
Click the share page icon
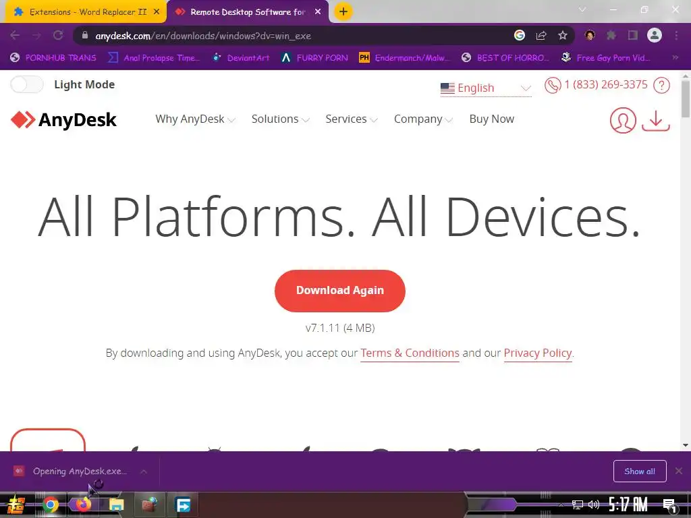tap(541, 35)
